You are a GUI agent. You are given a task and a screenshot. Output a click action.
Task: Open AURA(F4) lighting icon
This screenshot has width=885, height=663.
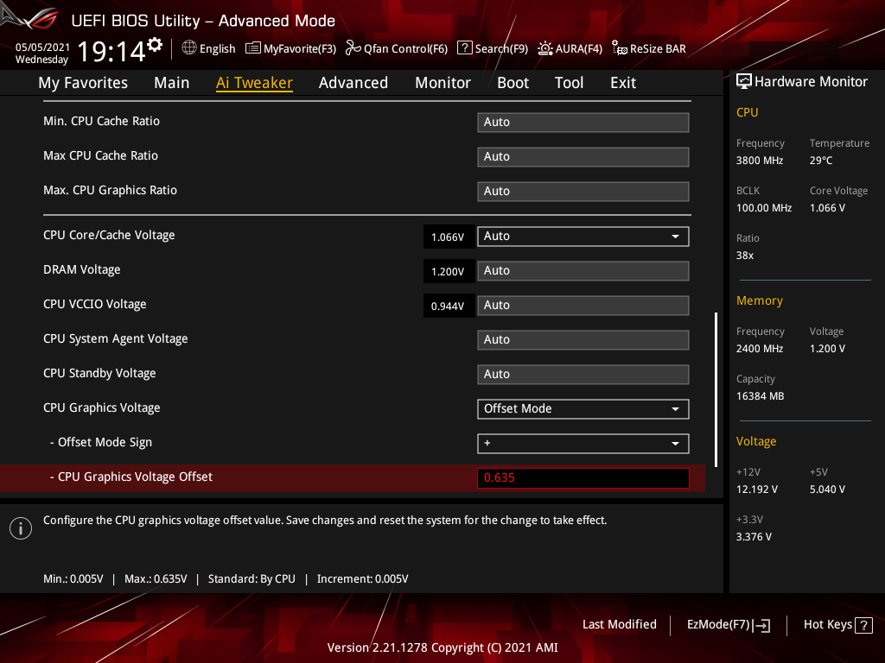pyautogui.click(x=544, y=48)
